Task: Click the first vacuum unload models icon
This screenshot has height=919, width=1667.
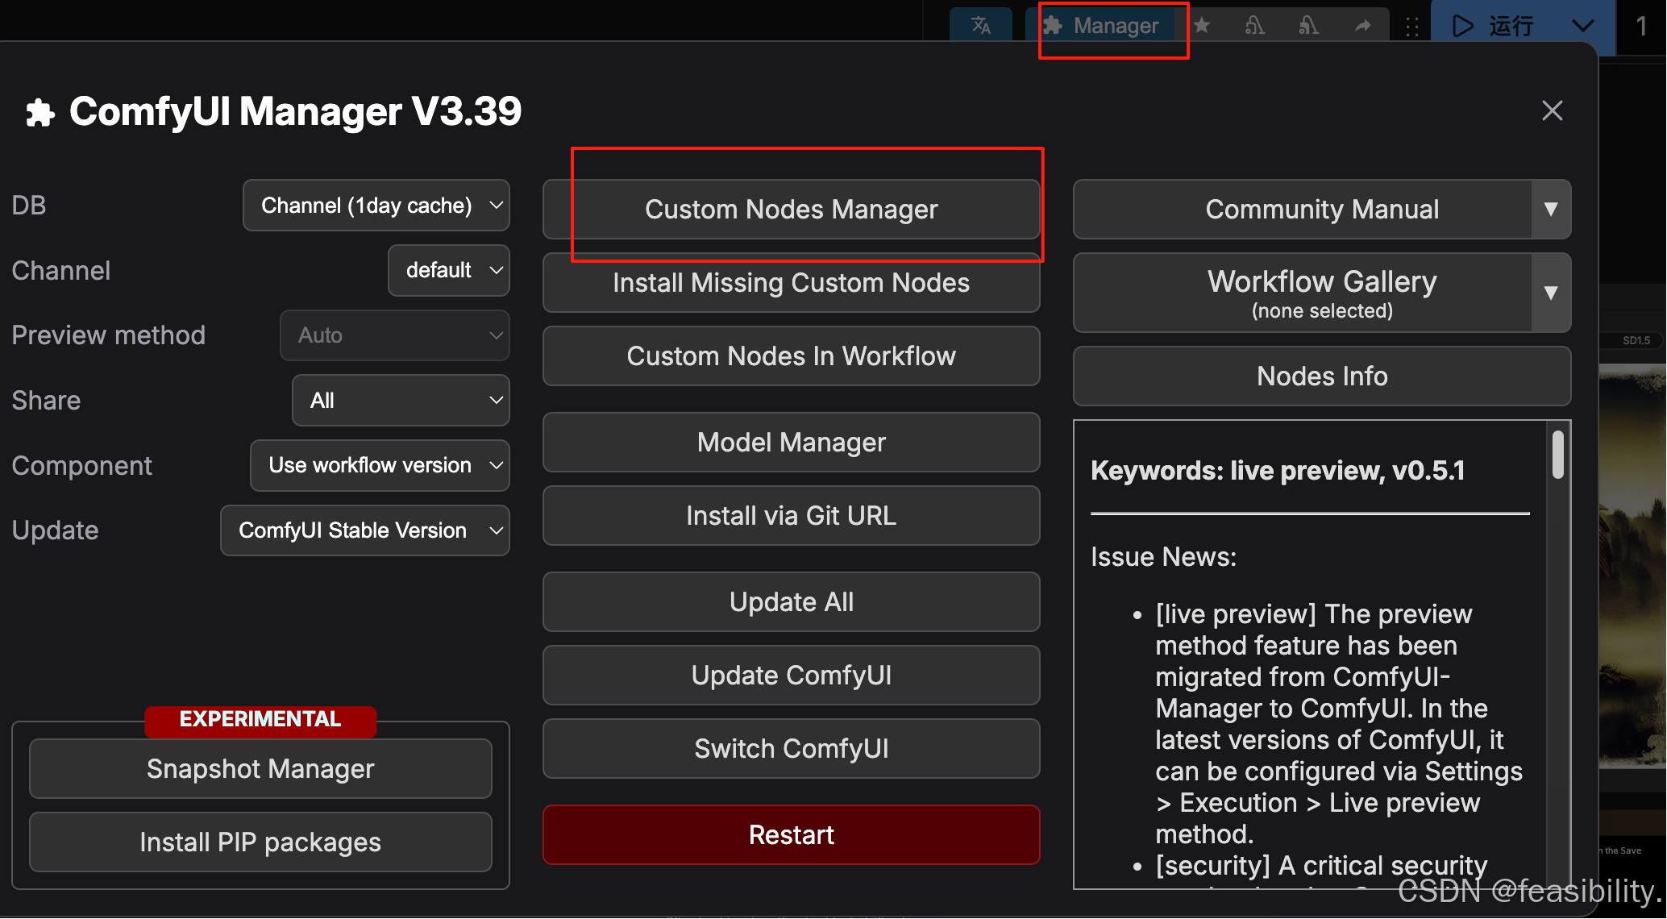Action: [1254, 26]
